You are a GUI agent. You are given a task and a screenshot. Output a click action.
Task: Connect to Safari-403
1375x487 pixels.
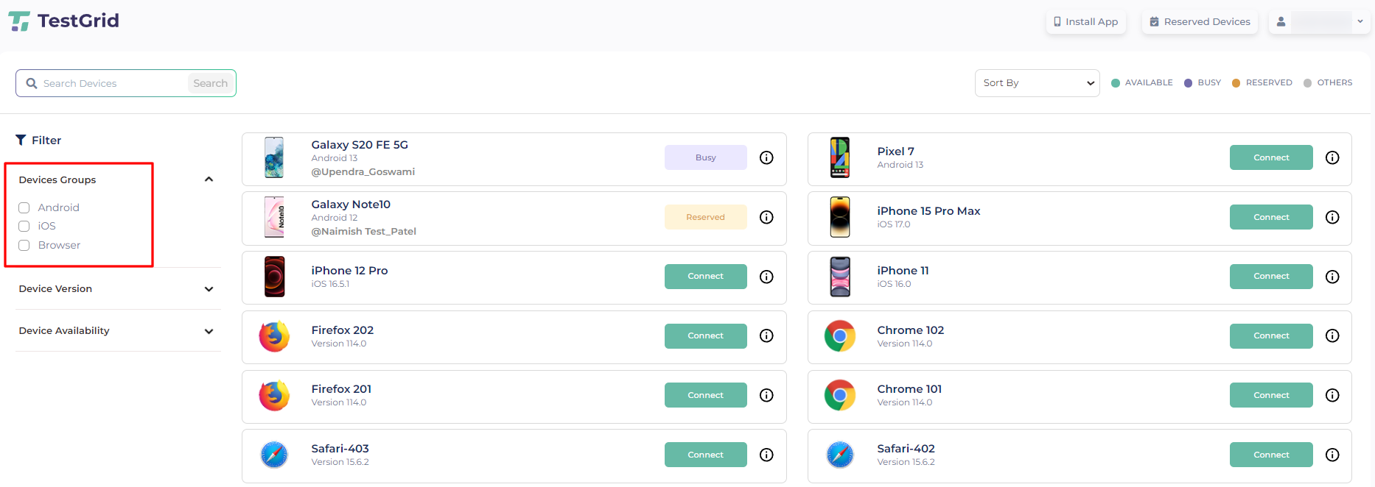pyautogui.click(x=706, y=455)
